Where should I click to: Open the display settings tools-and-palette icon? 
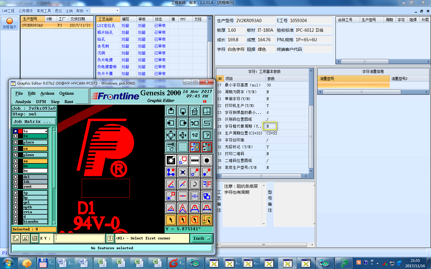[x=171, y=147]
